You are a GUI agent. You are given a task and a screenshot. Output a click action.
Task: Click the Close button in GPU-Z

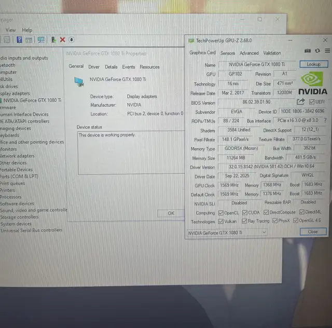[x=313, y=231]
